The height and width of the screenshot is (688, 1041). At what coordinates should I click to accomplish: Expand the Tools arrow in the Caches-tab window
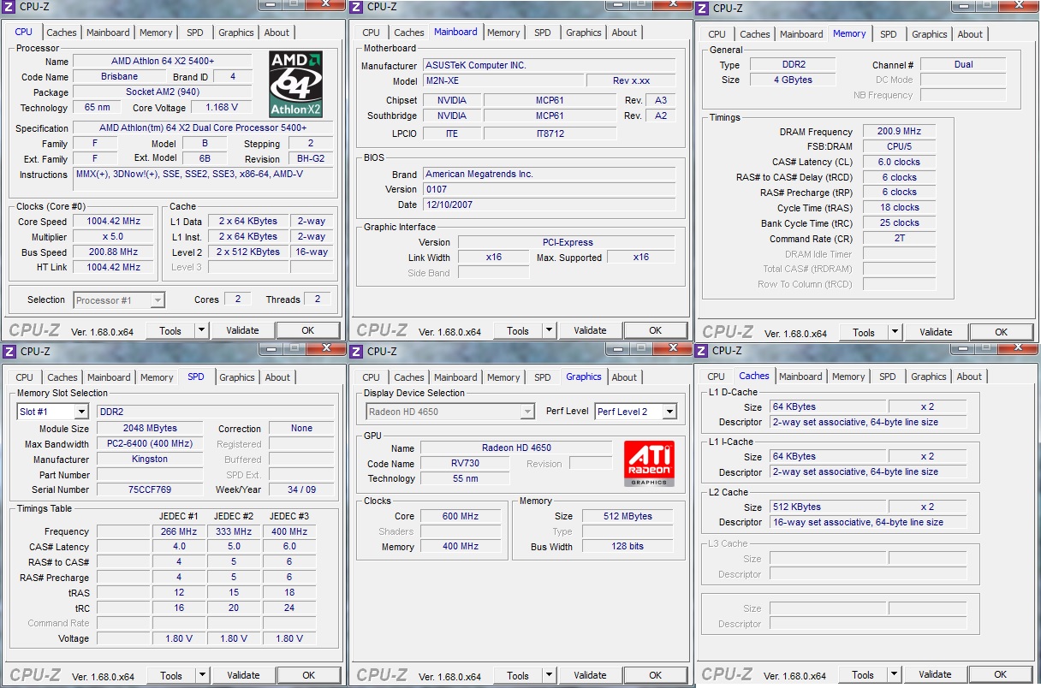[894, 674]
